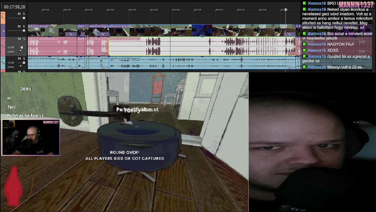Click Kick badge beside Neked olyan message
376x212 pixels.
pyautogui.click(x=305, y=9)
